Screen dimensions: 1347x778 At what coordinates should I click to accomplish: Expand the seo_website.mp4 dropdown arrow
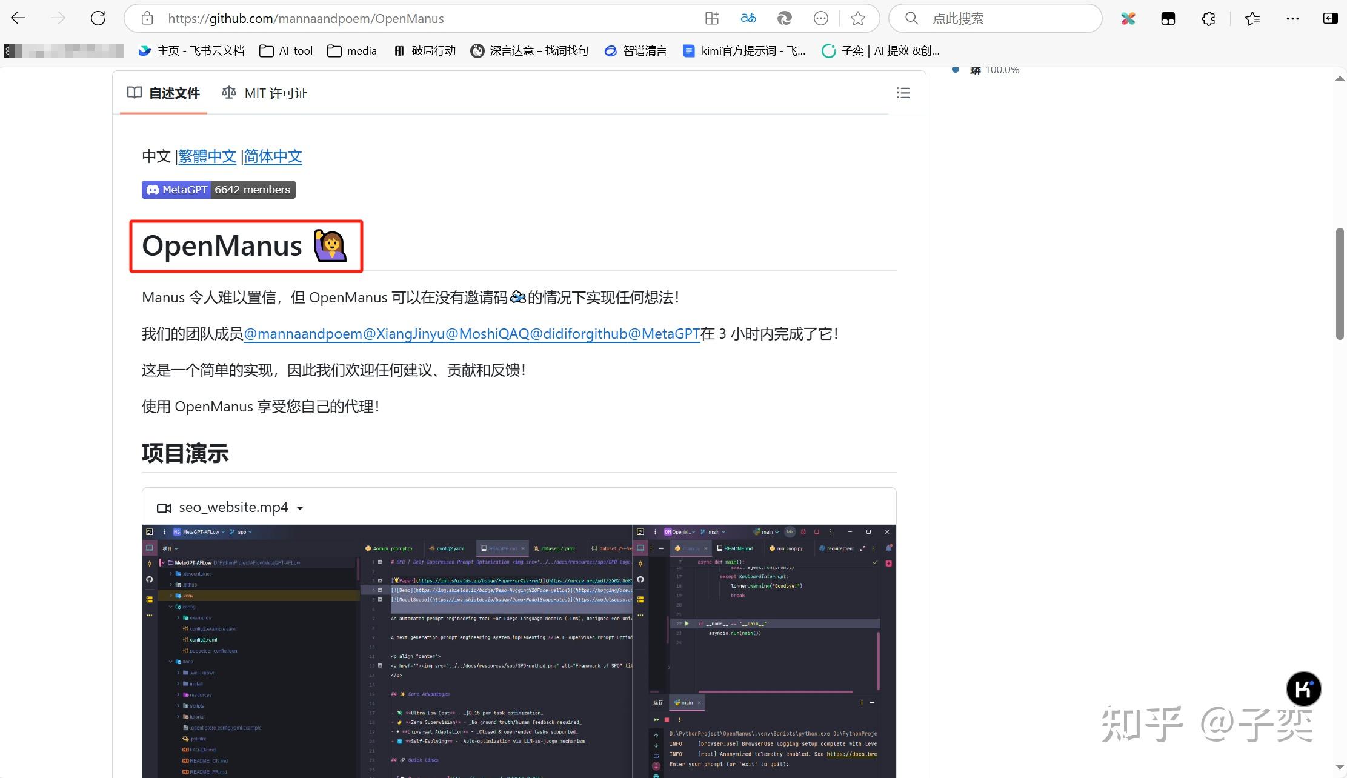(301, 508)
